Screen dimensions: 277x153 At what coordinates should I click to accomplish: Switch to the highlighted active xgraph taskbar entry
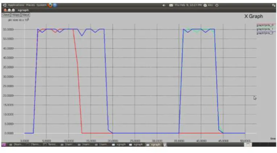click(154, 145)
